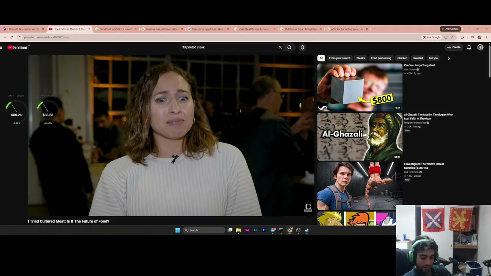
Task: Close the Discord announcements browser tab
Action: pos(43,29)
